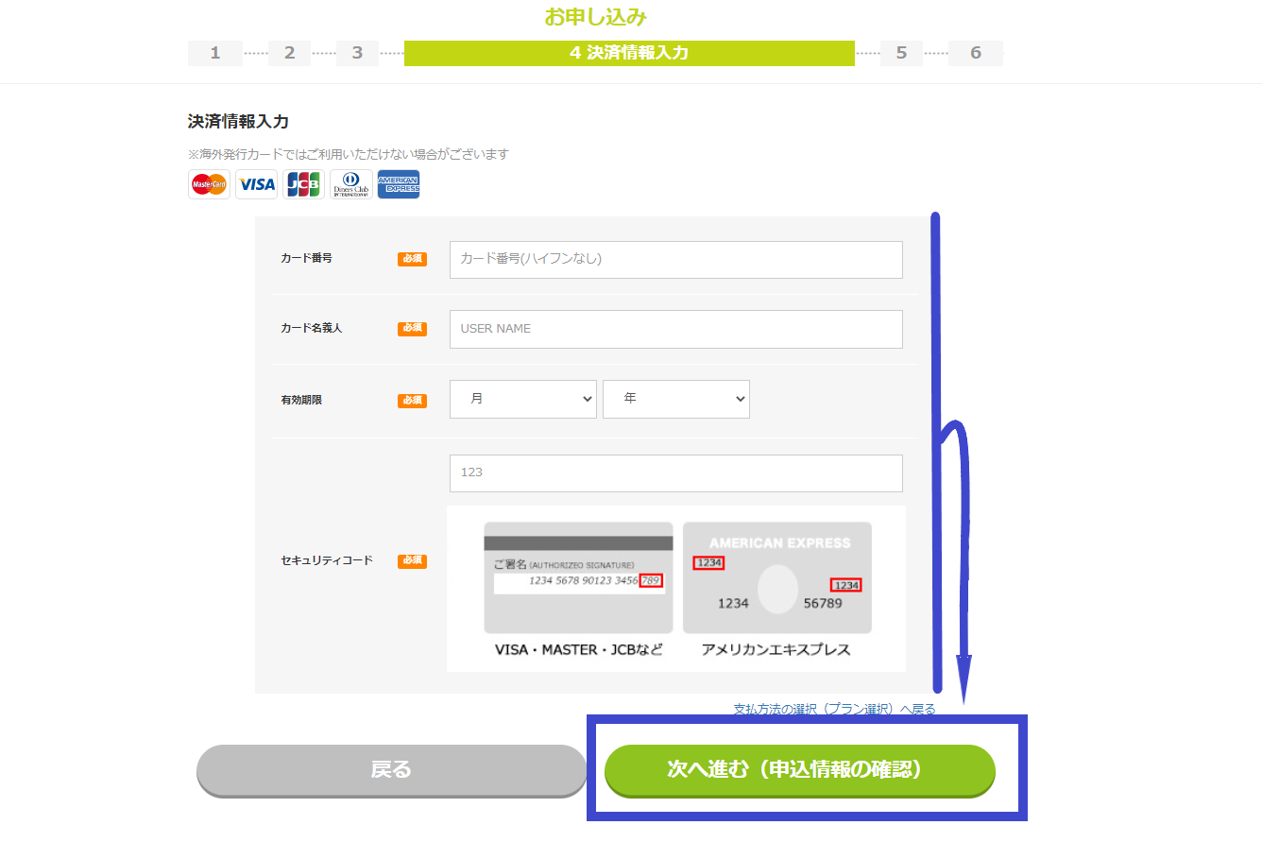Click the gray 戻る button
The width and height of the screenshot is (1262, 842).
pyautogui.click(x=392, y=770)
